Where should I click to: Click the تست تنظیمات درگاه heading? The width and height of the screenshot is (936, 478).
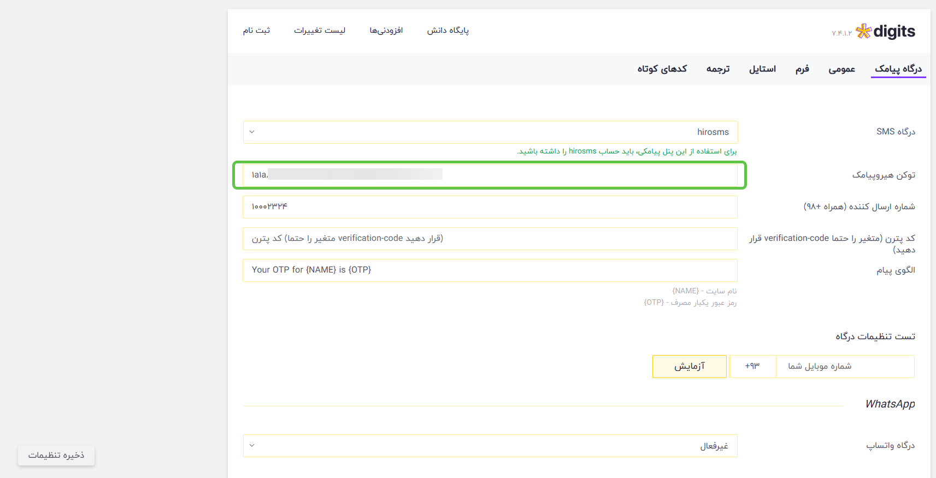click(x=875, y=337)
